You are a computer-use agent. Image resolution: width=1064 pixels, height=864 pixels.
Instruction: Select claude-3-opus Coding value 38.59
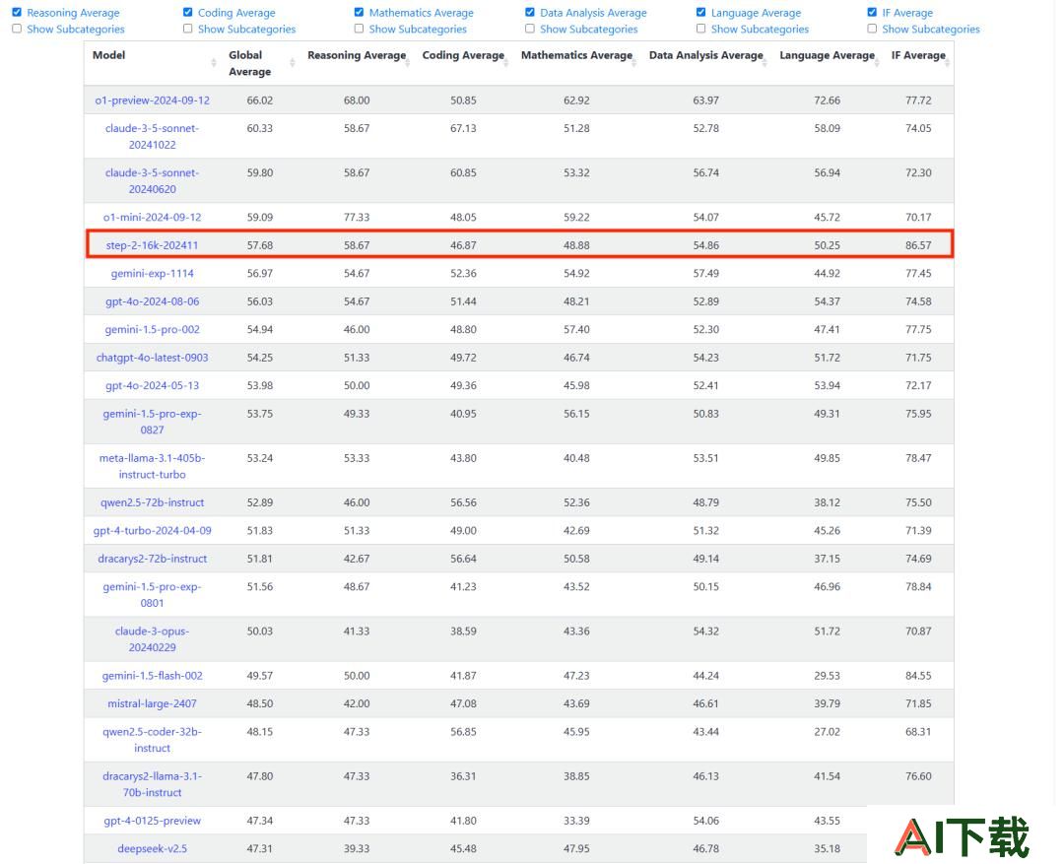point(463,631)
